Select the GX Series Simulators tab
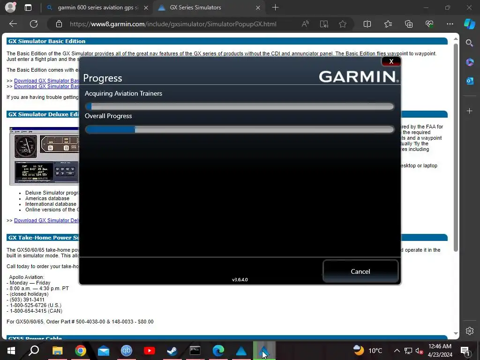Viewport: 480px width, 360px height. [208, 7]
